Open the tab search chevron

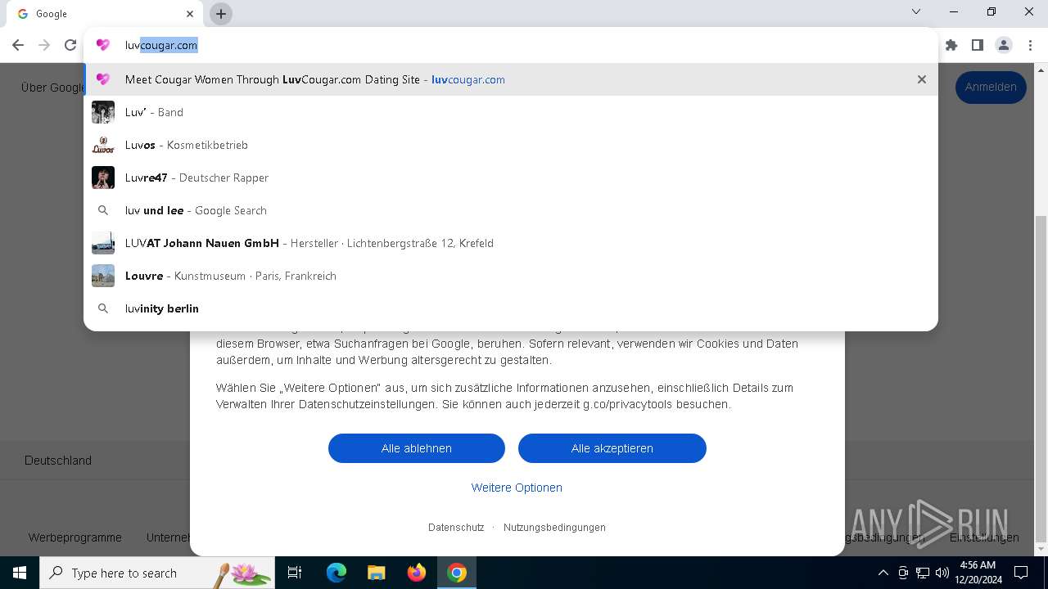tap(916, 11)
